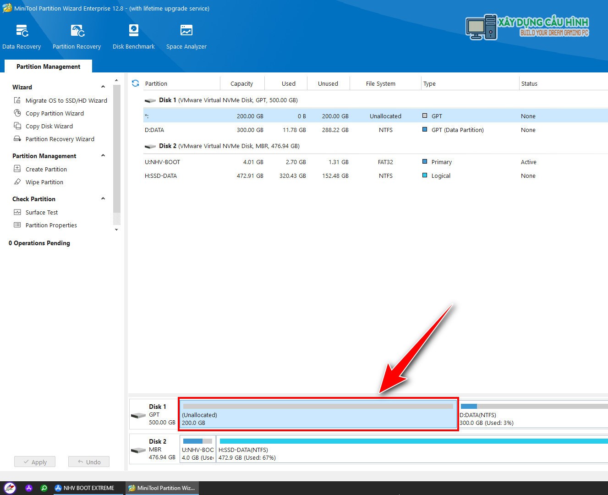Screen dimensions: 608x495
Task: Click the Disk 1 header row in the list
Action: [376, 100]
